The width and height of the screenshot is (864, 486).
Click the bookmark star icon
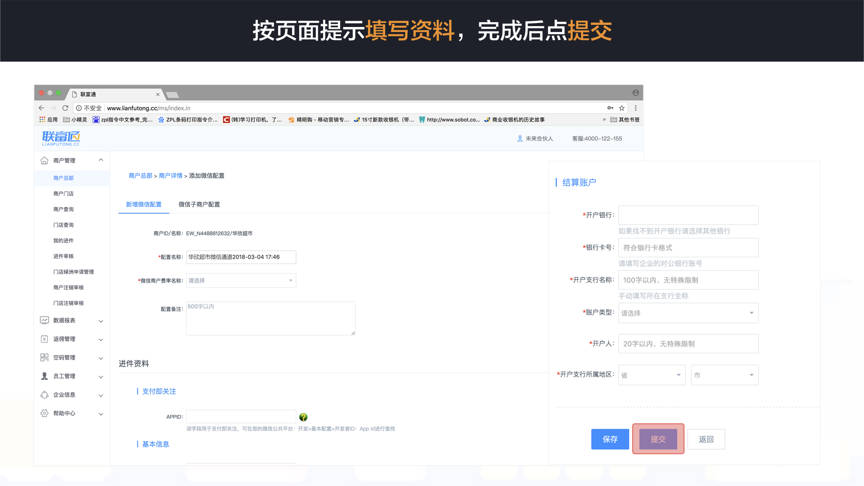pyautogui.click(x=622, y=108)
